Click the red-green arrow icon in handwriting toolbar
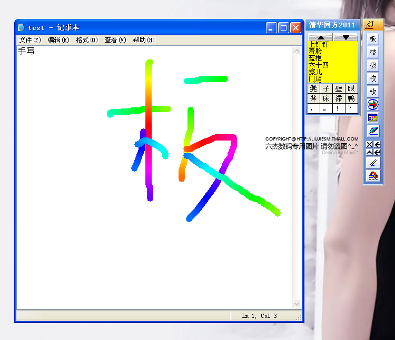Screen dimensions: 395x340 point(373,104)
